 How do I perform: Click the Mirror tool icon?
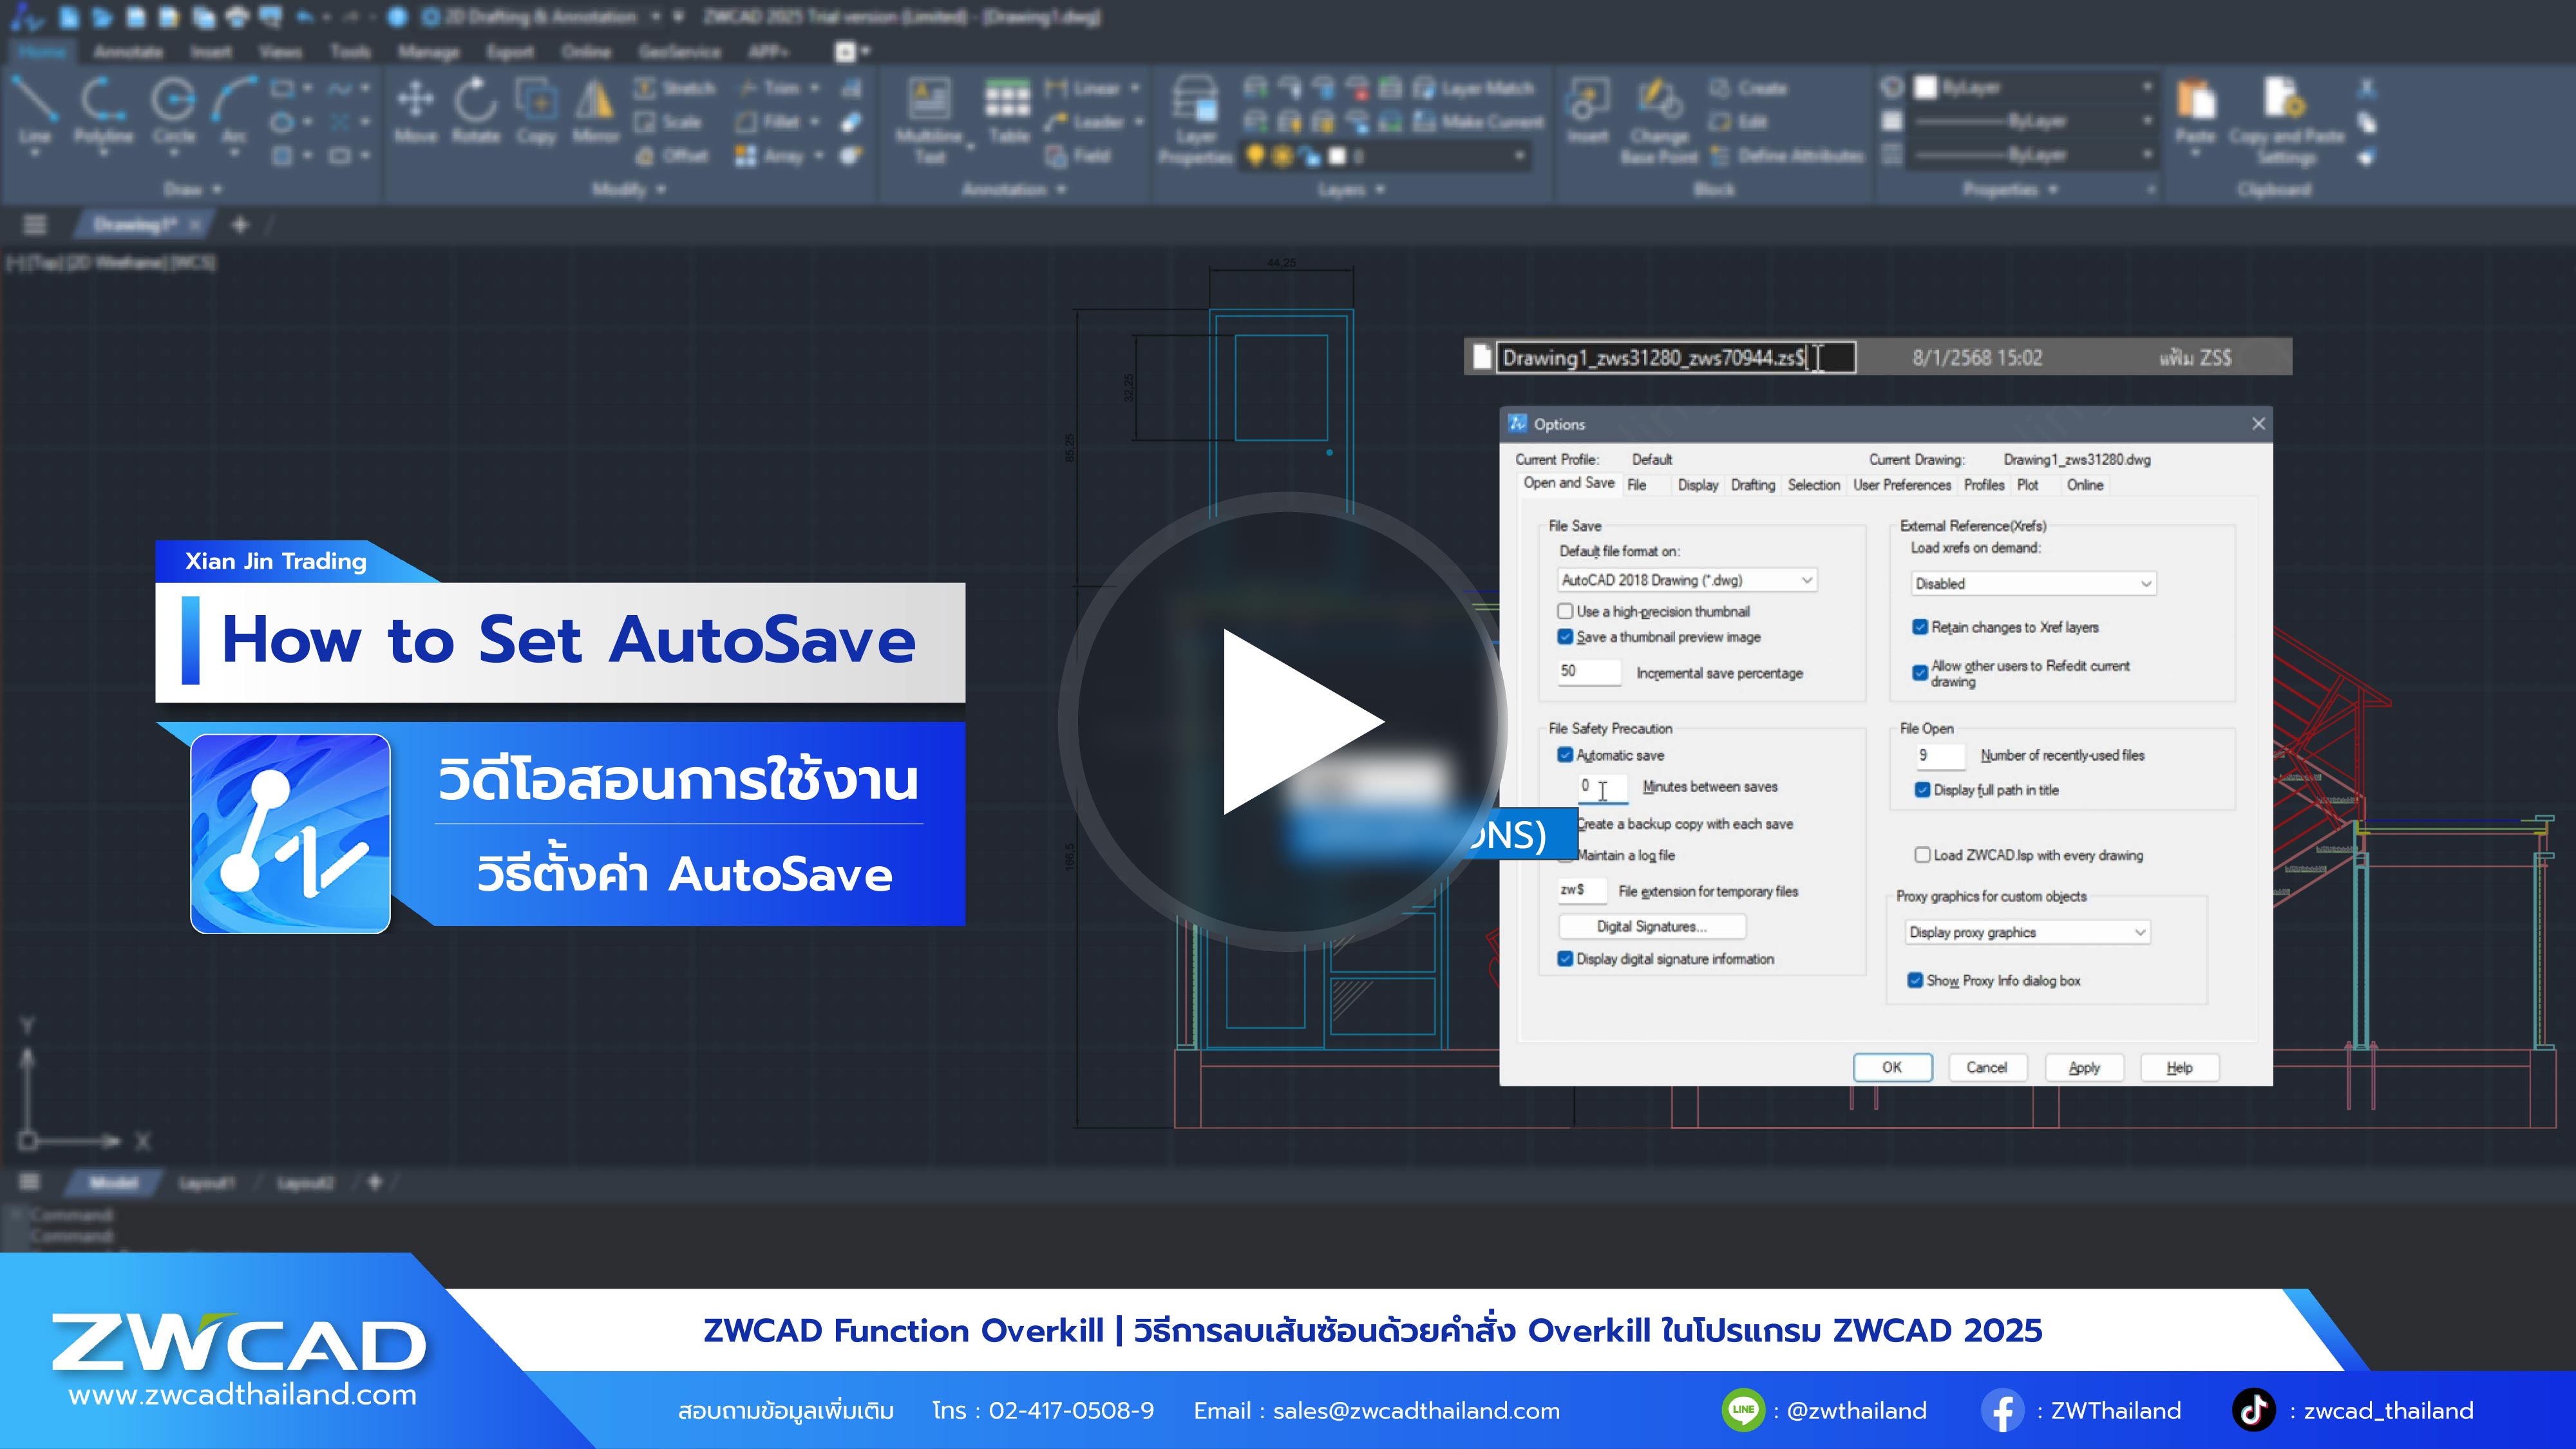click(595, 100)
